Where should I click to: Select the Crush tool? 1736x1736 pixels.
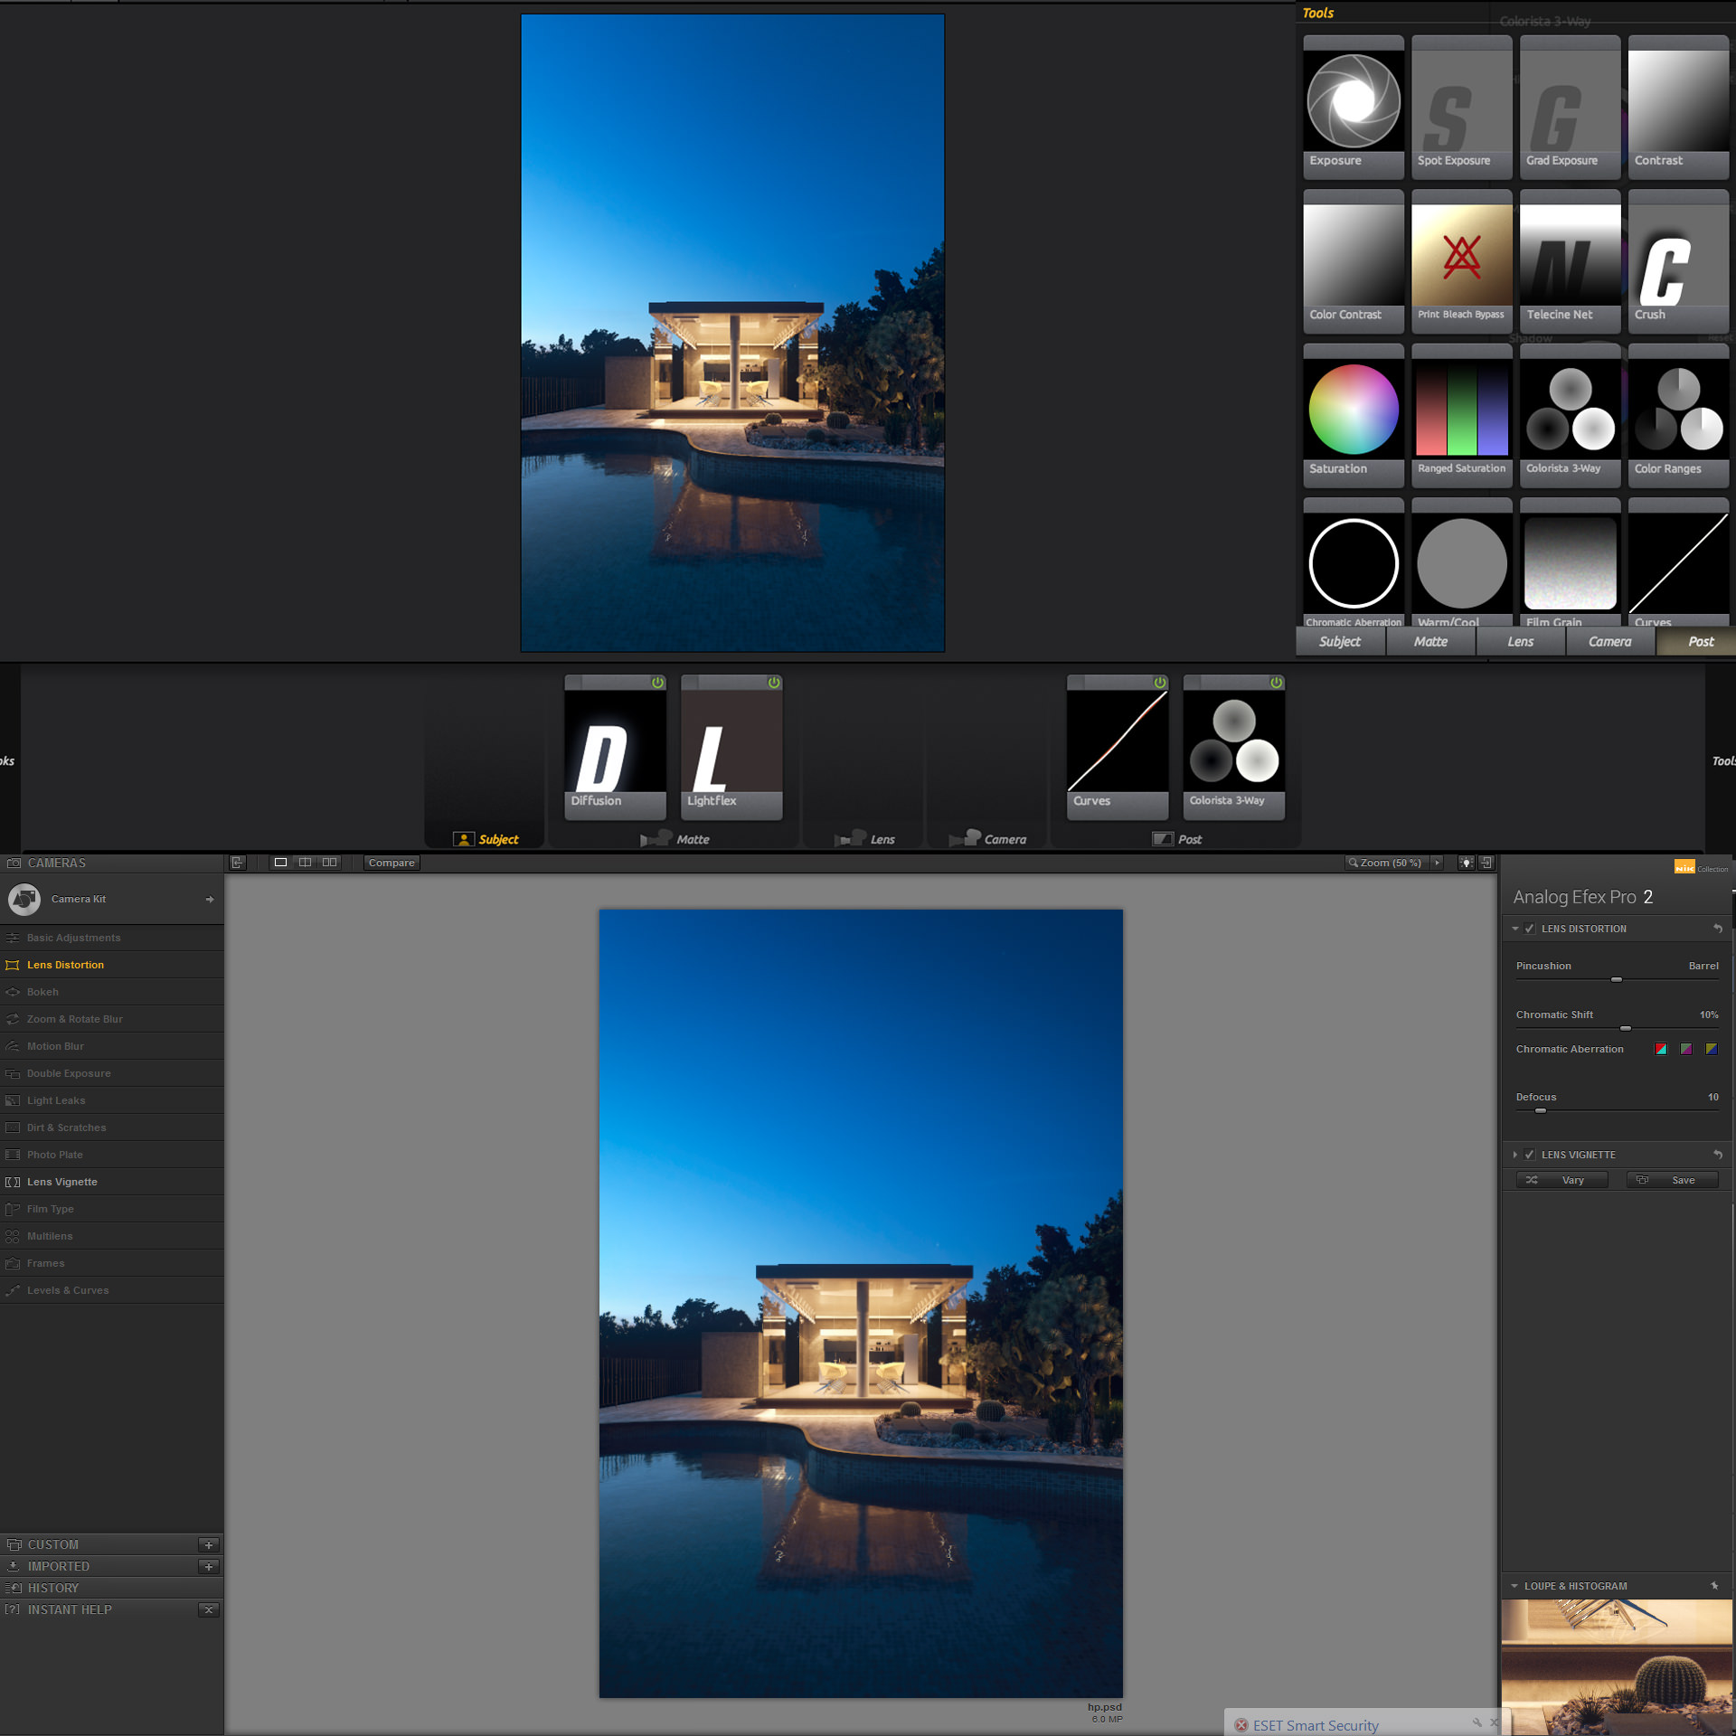coord(1678,261)
